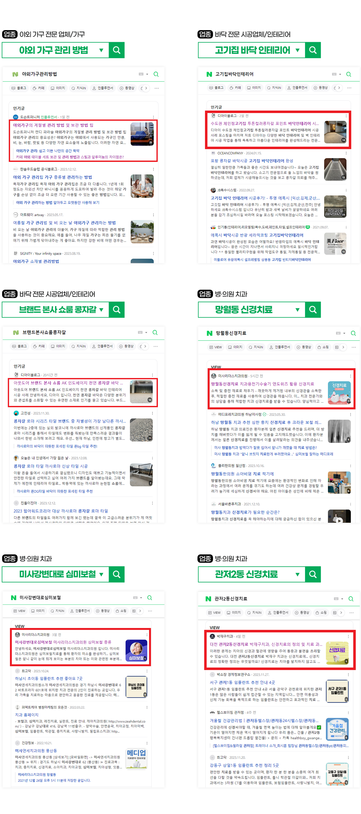This screenshot has width=361, height=814.
Task: Open three-dot more menu in 미사강변대로심미보철 tab bar
Action: click(x=150, y=611)
